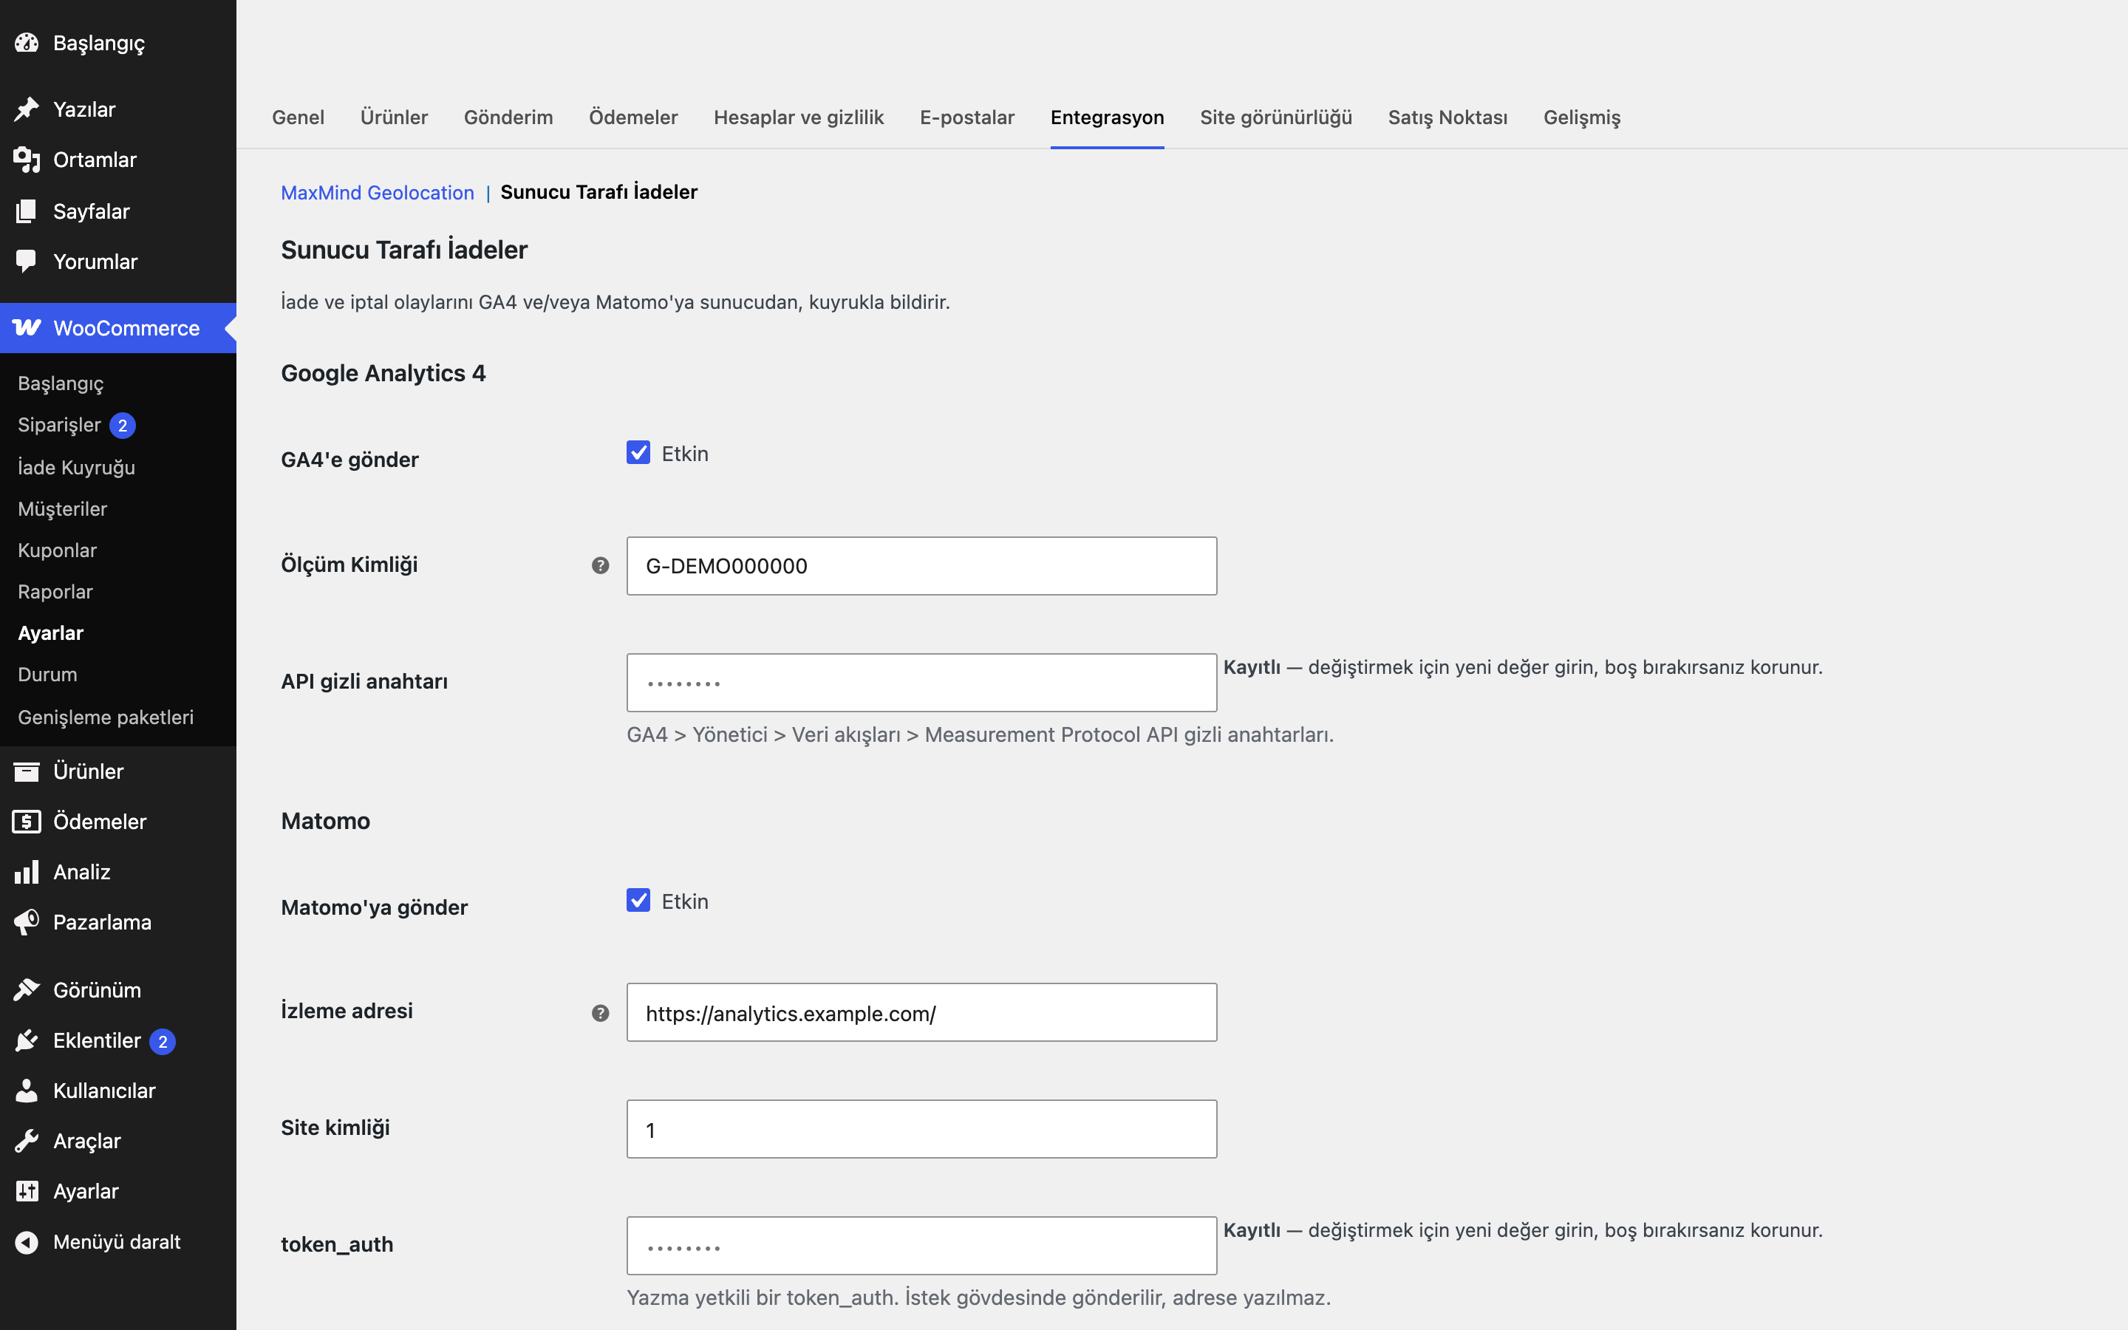
Task: Select the Satış Noktası tab
Action: point(1447,117)
